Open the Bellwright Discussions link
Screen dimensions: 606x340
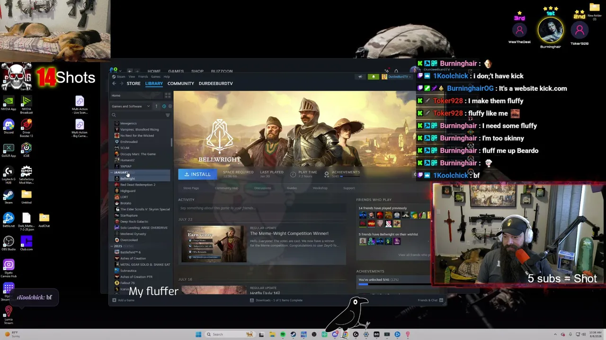262,188
